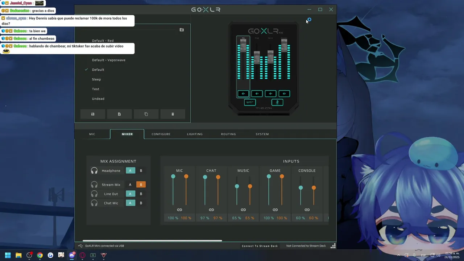464x261 pixels.
Task: Open the clock showing 26/10/2025
Action: (452, 255)
